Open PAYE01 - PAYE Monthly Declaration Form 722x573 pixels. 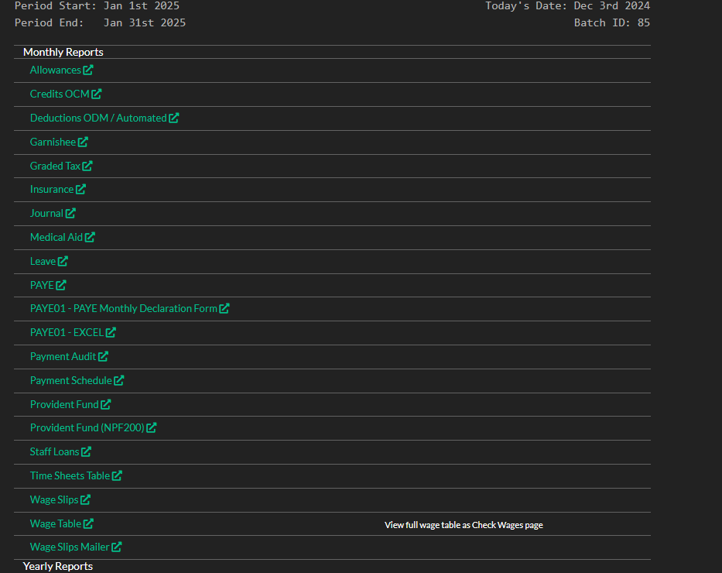click(x=123, y=309)
